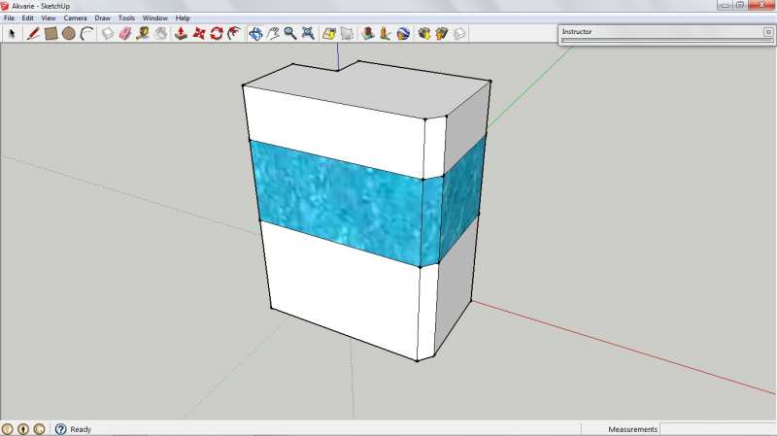Select the Orbit camera tool
This screenshot has width=777, height=436.
255,33
